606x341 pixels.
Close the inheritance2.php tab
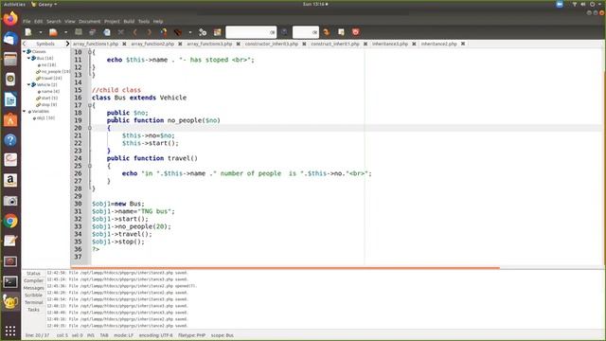[463, 45]
